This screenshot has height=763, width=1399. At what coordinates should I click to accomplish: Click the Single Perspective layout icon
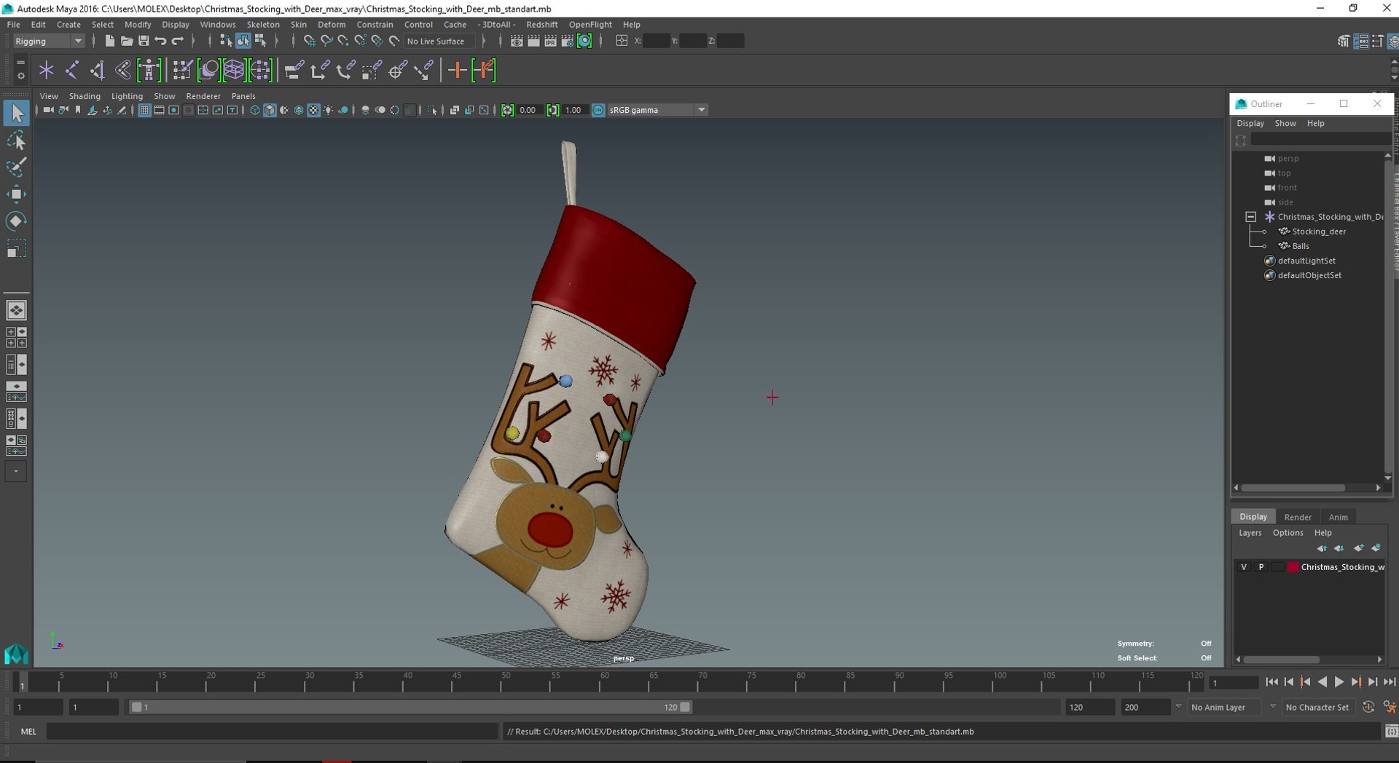click(x=16, y=310)
